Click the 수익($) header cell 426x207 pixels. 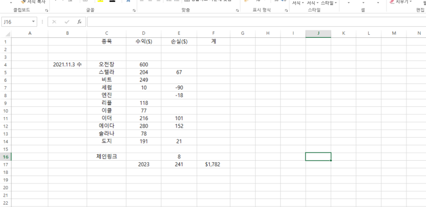[x=144, y=41]
